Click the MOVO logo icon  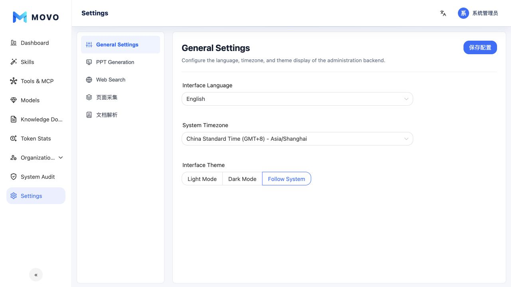[20, 17]
